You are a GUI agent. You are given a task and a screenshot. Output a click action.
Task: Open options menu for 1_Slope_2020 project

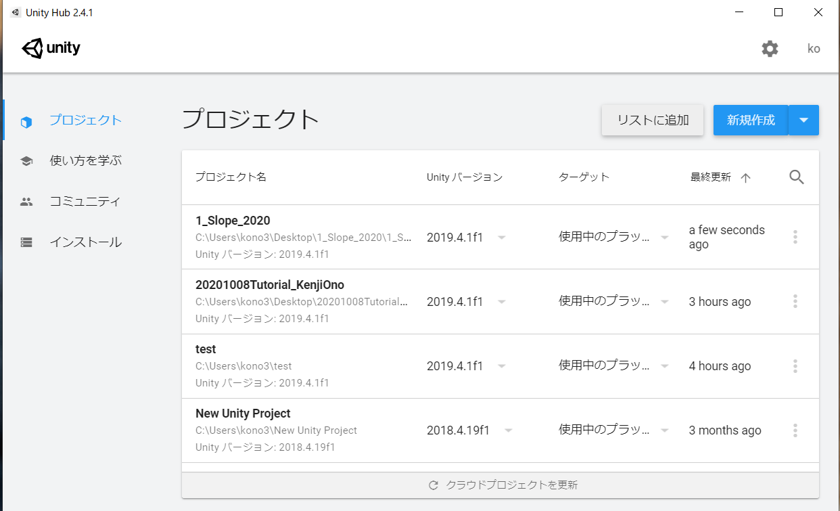click(795, 237)
